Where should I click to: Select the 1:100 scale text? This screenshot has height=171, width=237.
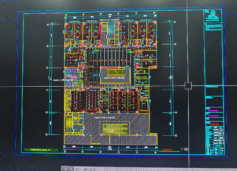click(x=184, y=149)
